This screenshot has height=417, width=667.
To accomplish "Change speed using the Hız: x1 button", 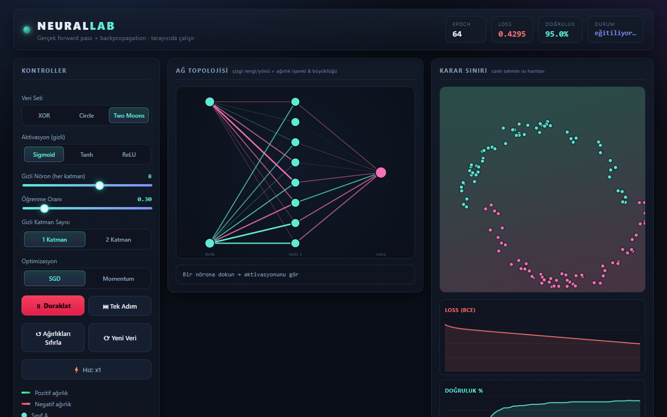I will [86, 370].
